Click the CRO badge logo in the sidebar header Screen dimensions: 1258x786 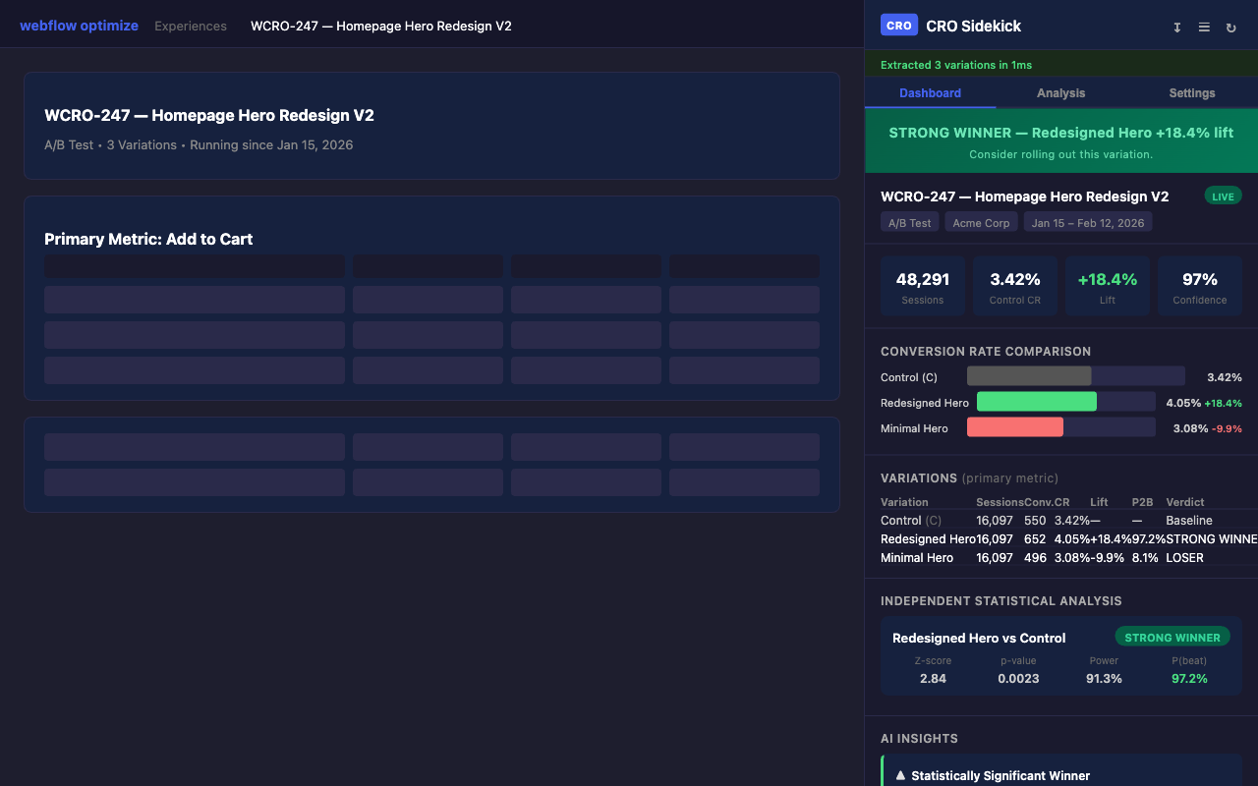897,25
